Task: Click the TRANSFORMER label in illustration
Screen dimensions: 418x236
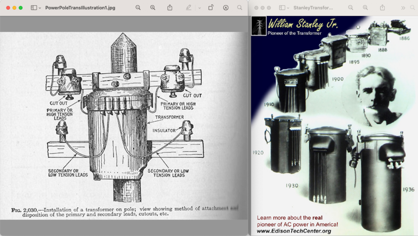Action: click(x=169, y=117)
